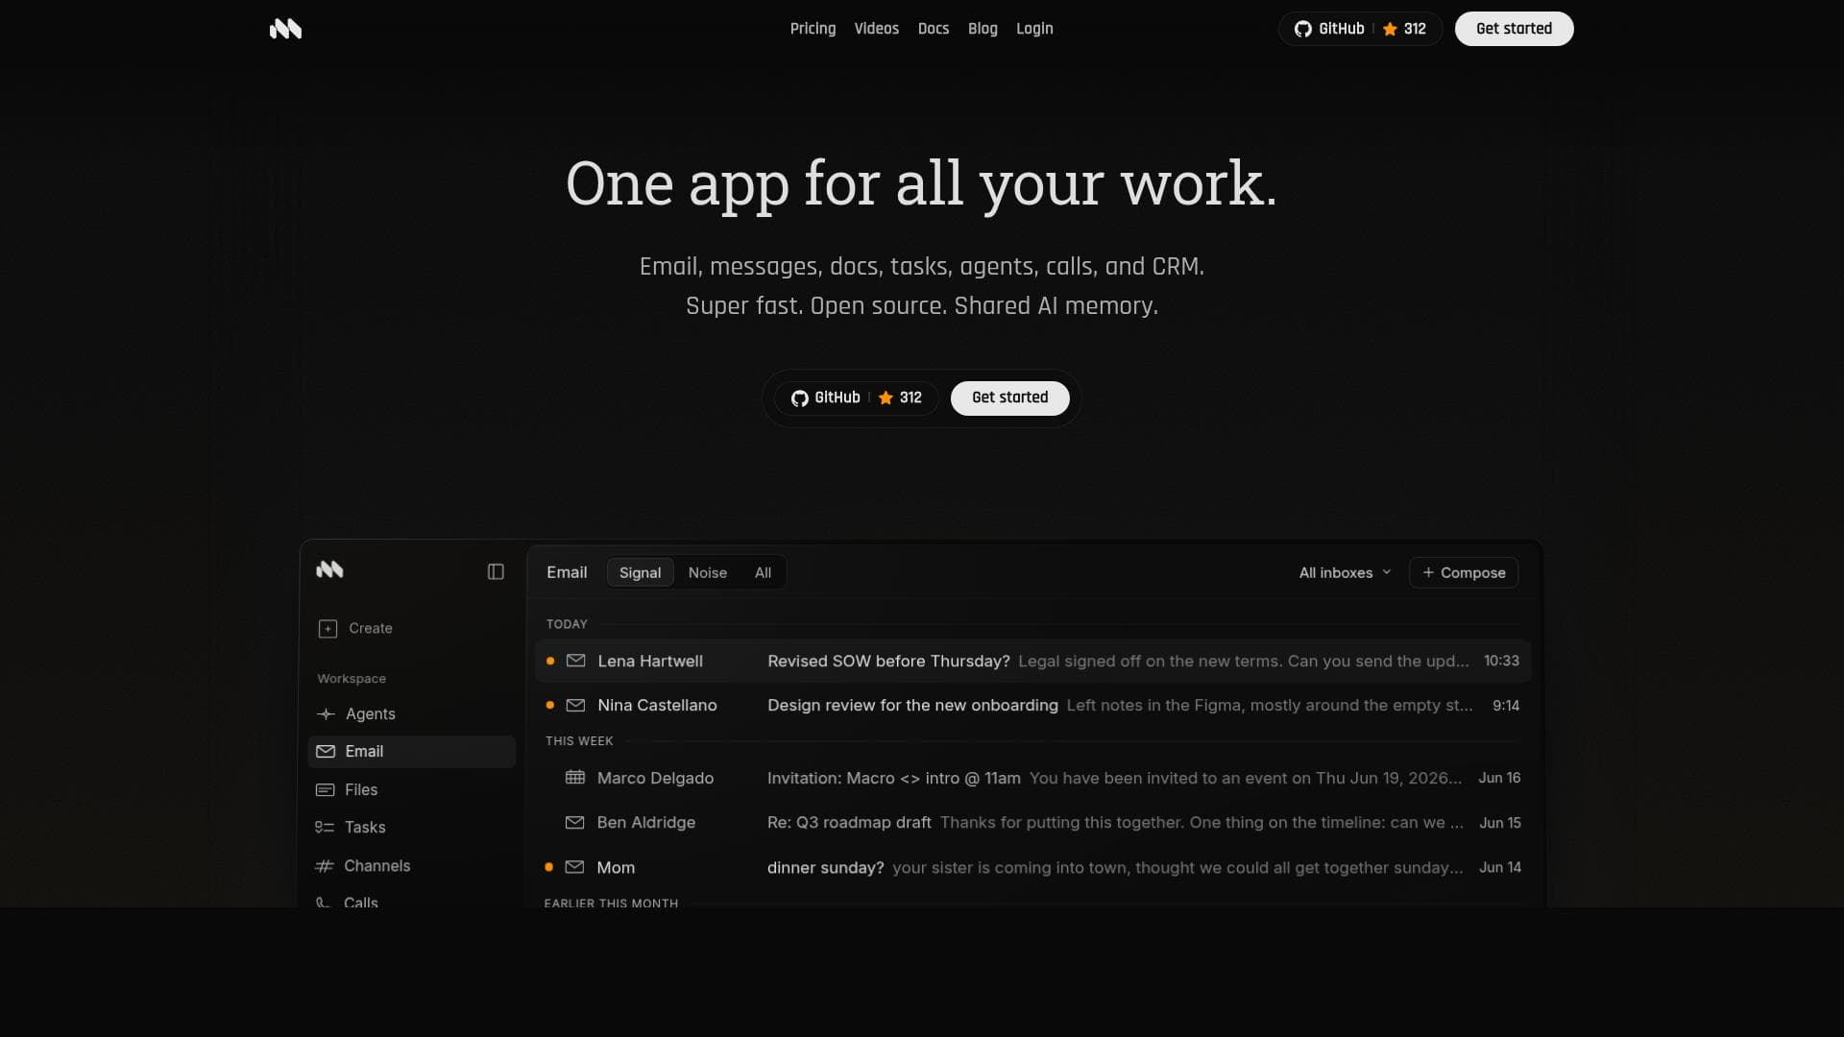Image resolution: width=1844 pixels, height=1037 pixels.
Task: Click the envelope icon in Ben Aldridge's row
Action: point(575,823)
